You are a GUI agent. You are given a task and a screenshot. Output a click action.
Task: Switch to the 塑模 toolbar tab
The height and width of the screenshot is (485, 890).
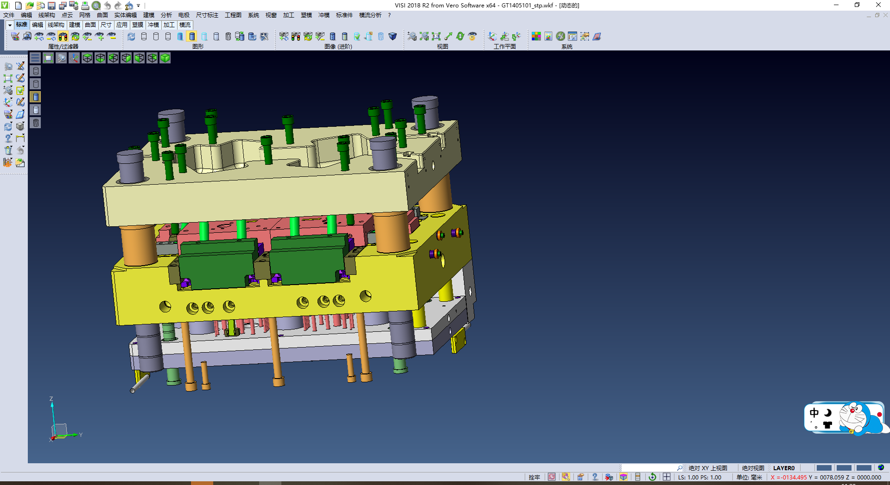[138, 25]
